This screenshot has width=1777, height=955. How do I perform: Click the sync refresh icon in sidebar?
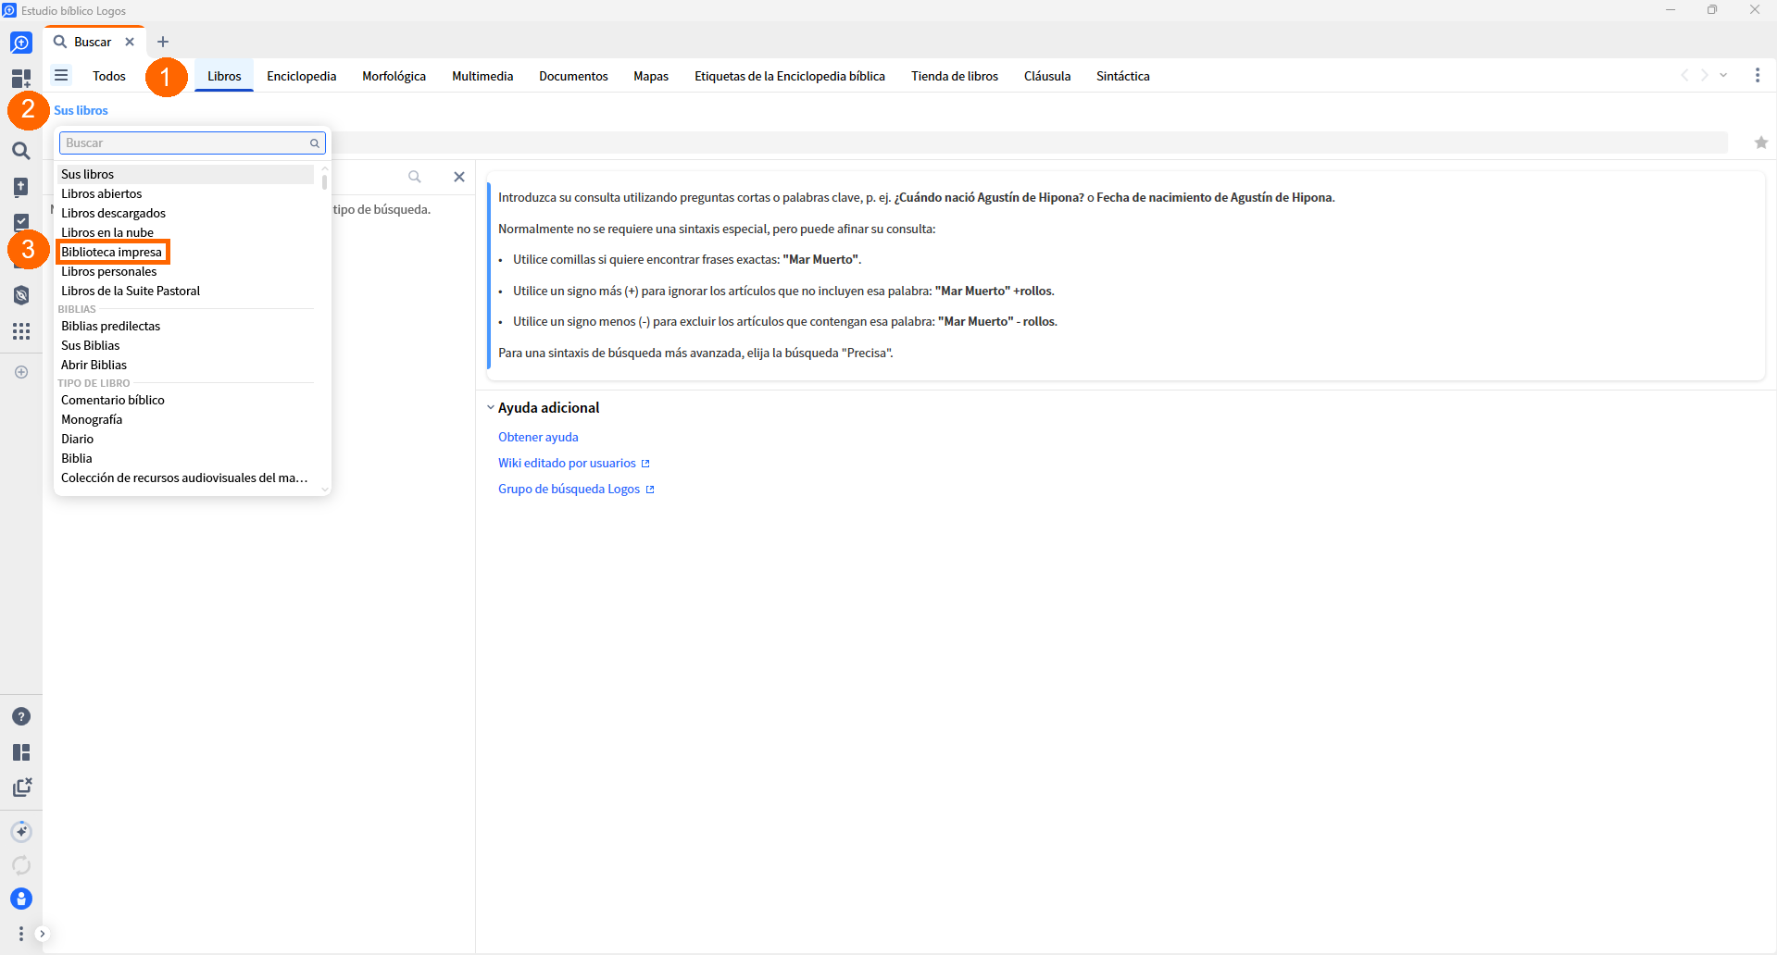[21, 865]
